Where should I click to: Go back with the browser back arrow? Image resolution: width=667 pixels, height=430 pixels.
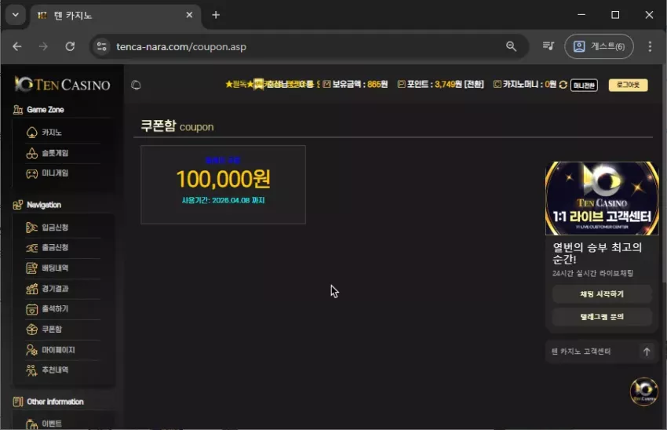[x=17, y=46]
